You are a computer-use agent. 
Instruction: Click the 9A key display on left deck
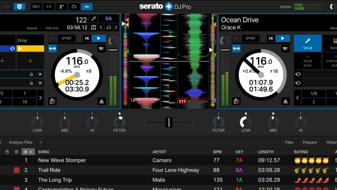coord(109,19)
